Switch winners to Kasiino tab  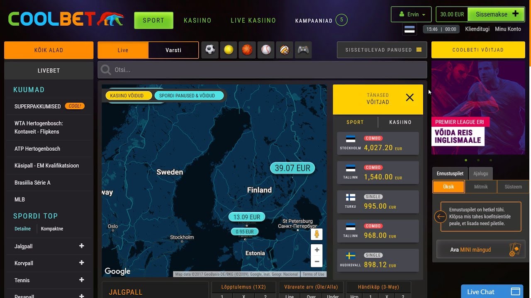coord(400,122)
